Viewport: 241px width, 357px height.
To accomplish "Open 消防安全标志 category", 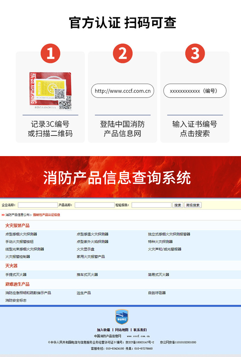I will [x=16, y=300].
